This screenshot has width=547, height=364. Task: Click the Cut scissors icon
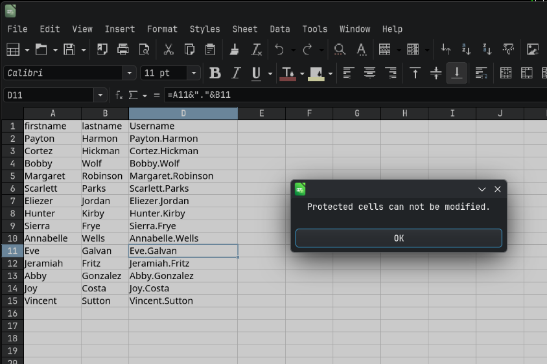coord(169,49)
